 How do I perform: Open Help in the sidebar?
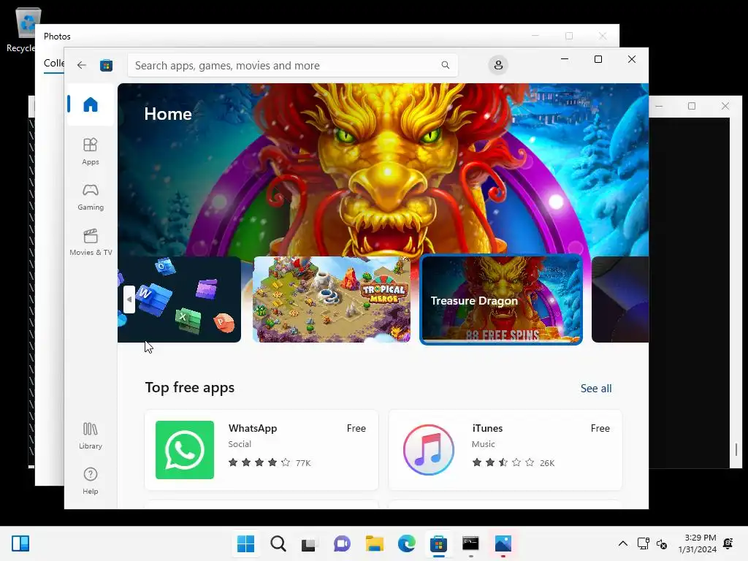[x=90, y=481]
